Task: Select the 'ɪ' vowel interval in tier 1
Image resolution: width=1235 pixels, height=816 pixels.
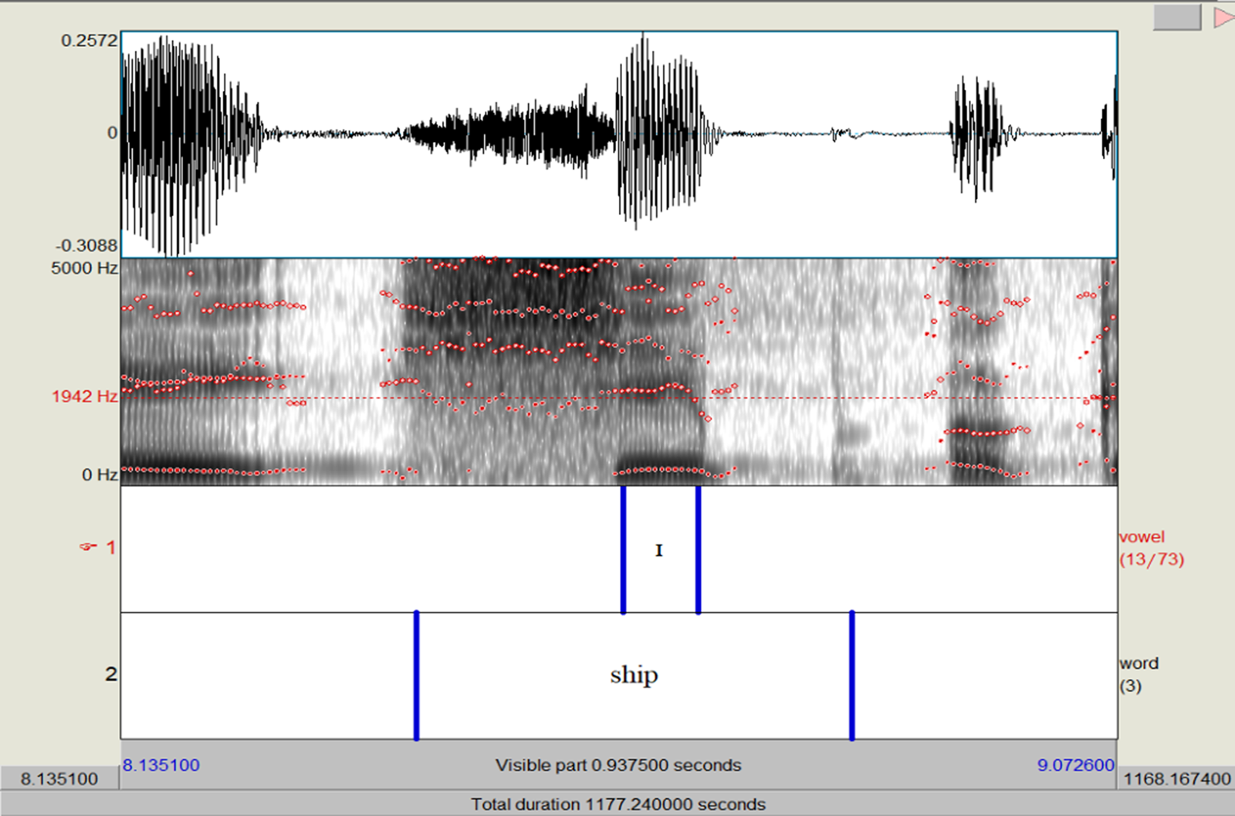Action: 661,549
